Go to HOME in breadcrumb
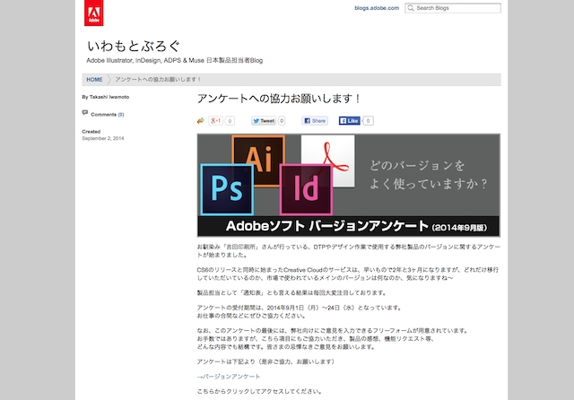This screenshot has width=574, height=400. click(x=94, y=80)
